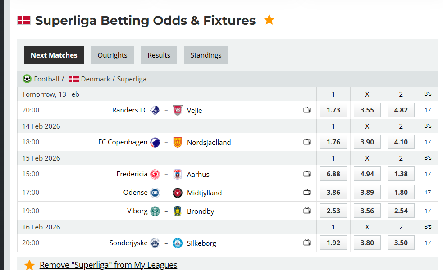This screenshot has height=270, width=443.
Task: Click the orange favorite star beside the title
Action: [269, 20]
